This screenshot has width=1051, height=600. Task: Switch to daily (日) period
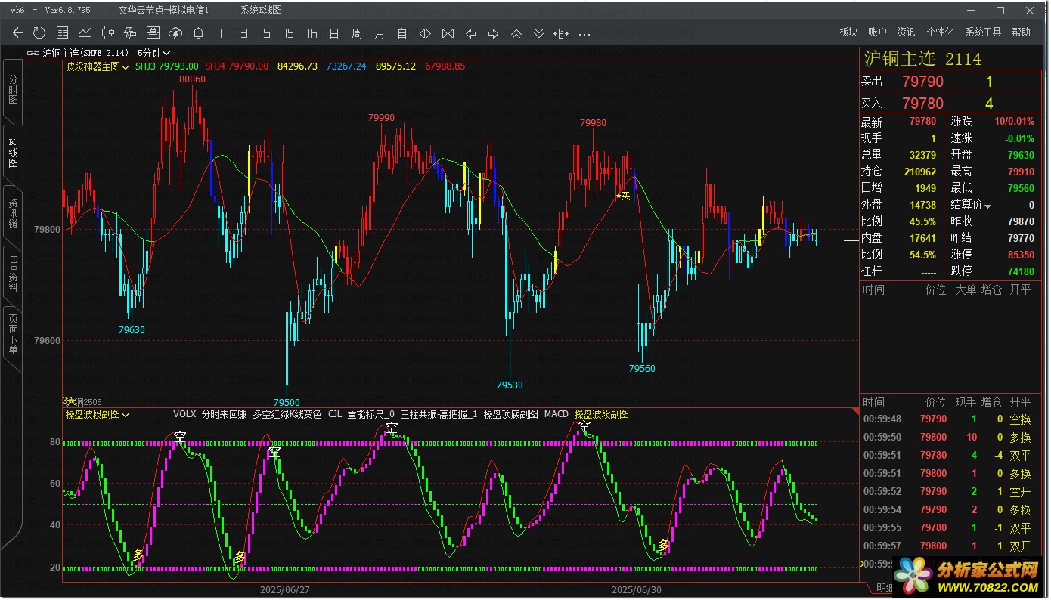pyautogui.click(x=334, y=32)
